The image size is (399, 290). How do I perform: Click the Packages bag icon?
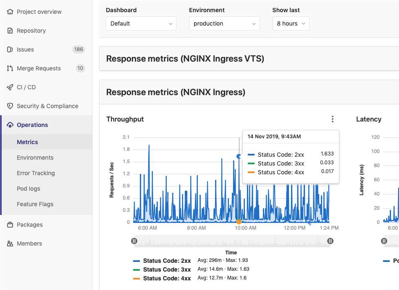coord(10,225)
